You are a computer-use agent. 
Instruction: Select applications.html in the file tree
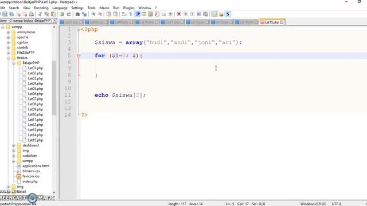click(36, 166)
